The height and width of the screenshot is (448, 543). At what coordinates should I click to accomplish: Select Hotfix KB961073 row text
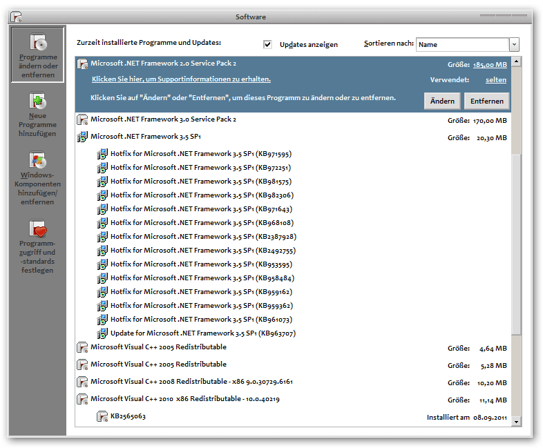[201, 320]
